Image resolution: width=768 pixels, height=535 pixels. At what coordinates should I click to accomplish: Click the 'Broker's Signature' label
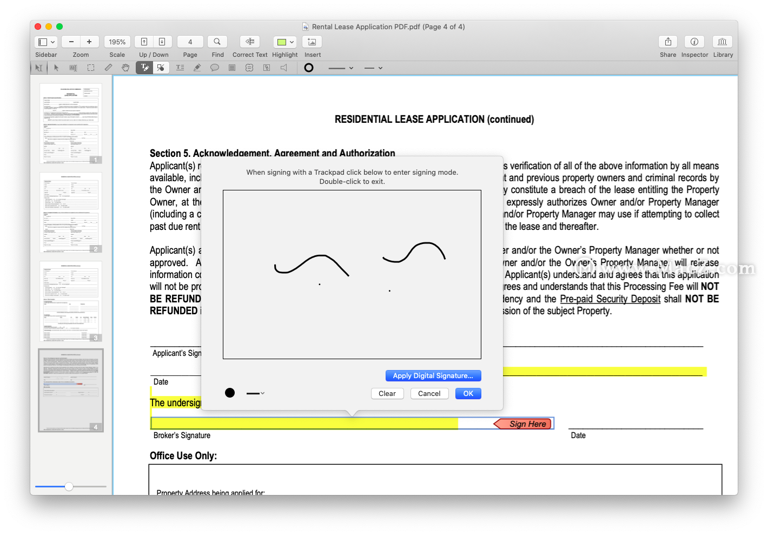(x=182, y=435)
